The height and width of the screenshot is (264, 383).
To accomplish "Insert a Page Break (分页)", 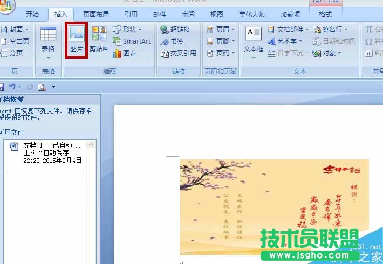I will pyautogui.click(x=12, y=53).
